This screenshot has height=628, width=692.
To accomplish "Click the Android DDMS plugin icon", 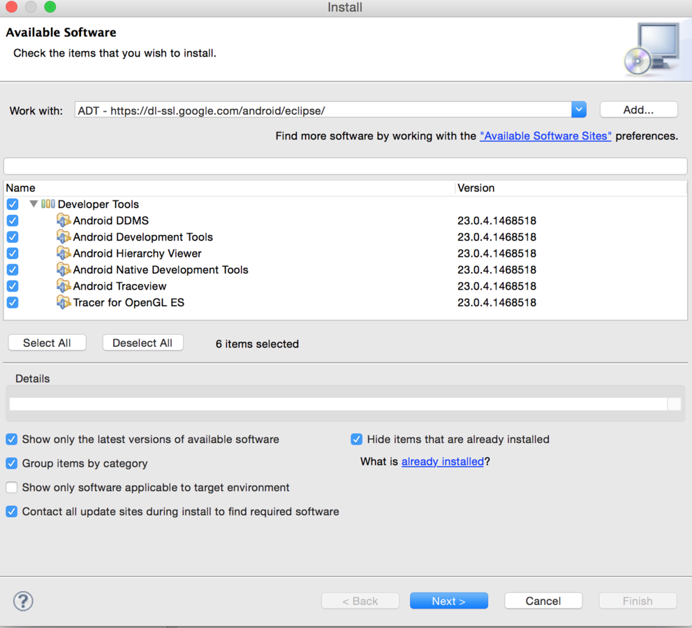I will coord(64,220).
